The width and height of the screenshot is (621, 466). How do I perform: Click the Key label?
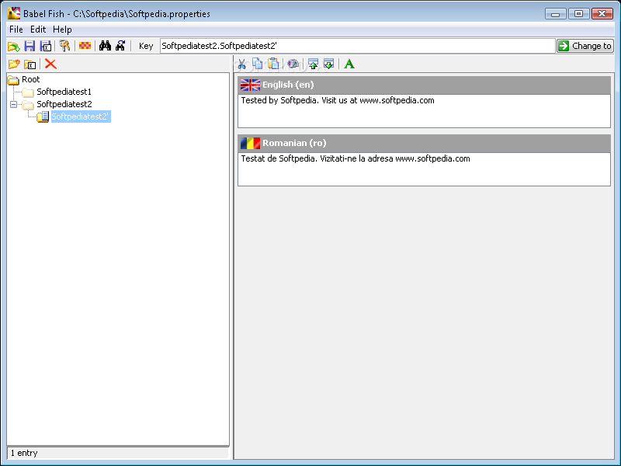click(x=146, y=46)
